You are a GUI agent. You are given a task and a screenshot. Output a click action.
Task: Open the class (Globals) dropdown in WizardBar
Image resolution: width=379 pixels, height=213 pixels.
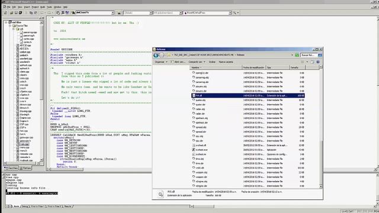151,12
